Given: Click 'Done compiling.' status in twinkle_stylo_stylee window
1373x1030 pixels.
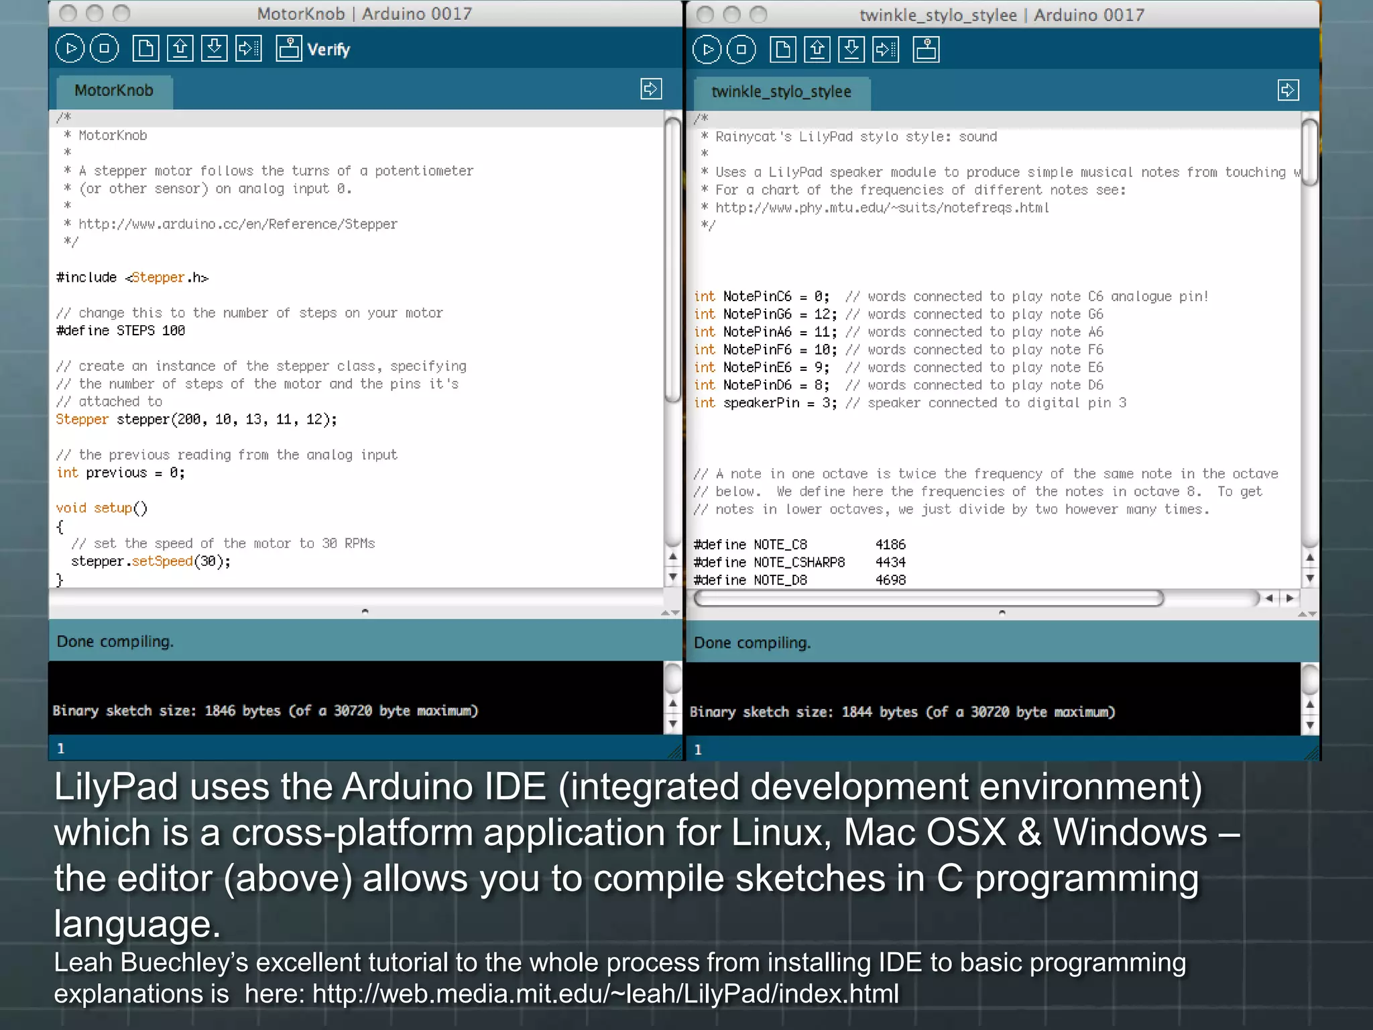Looking at the screenshot, I should [x=752, y=643].
